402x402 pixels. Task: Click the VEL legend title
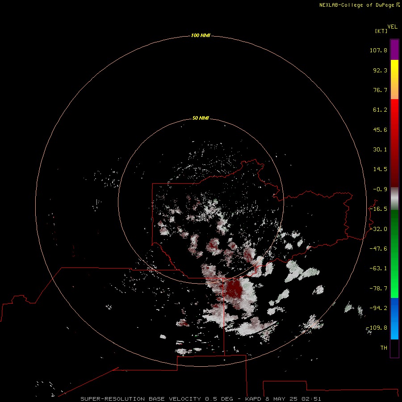click(x=392, y=27)
